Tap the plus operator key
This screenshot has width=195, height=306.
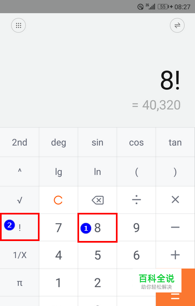175,255
